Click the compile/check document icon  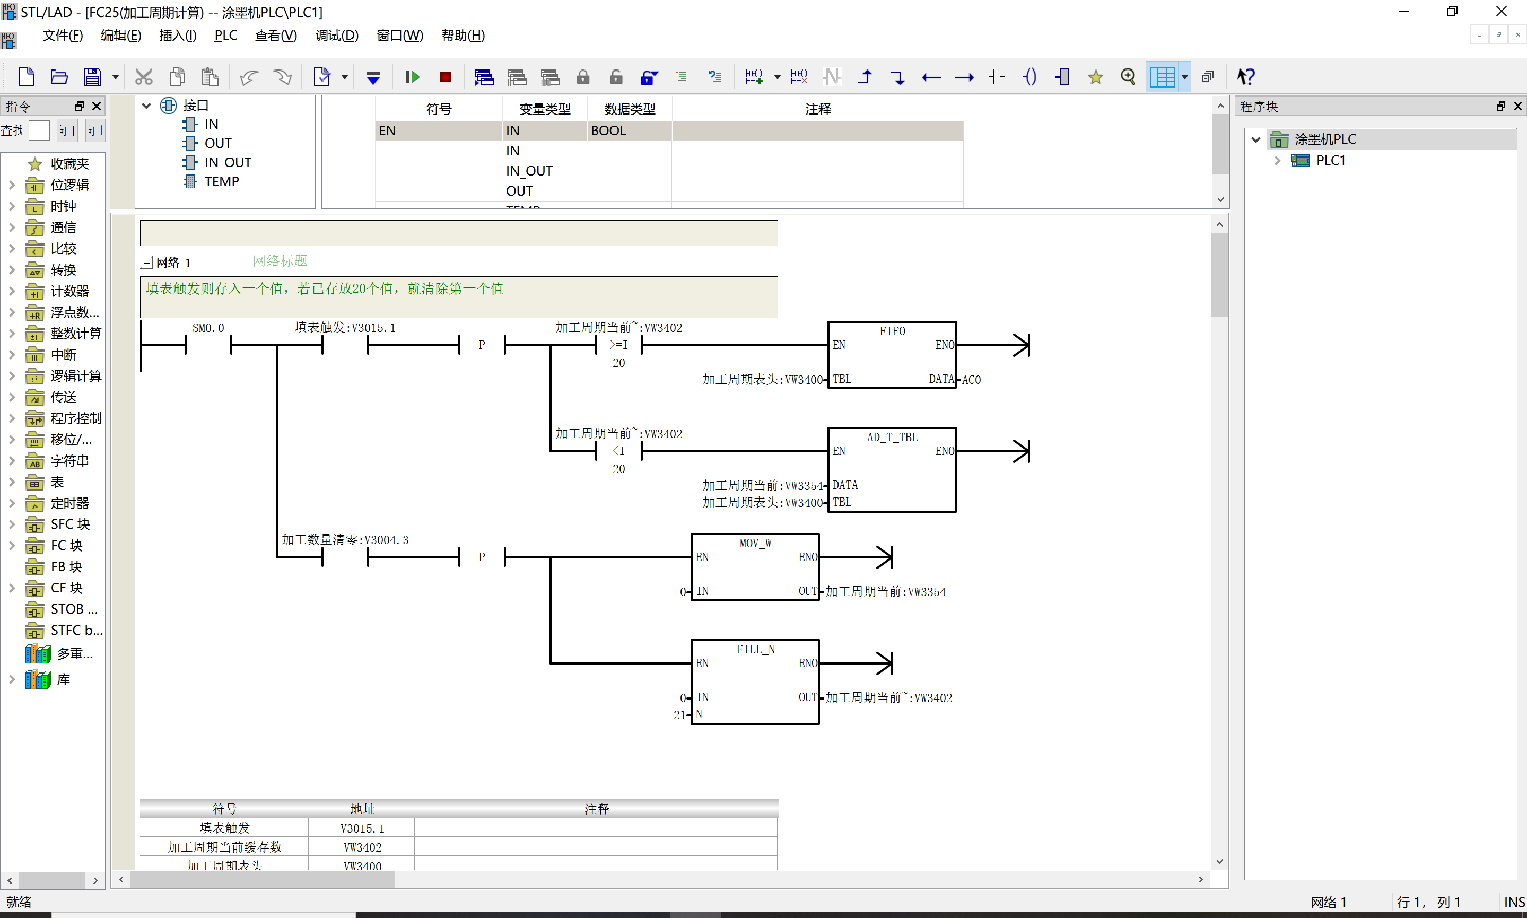point(321,77)
